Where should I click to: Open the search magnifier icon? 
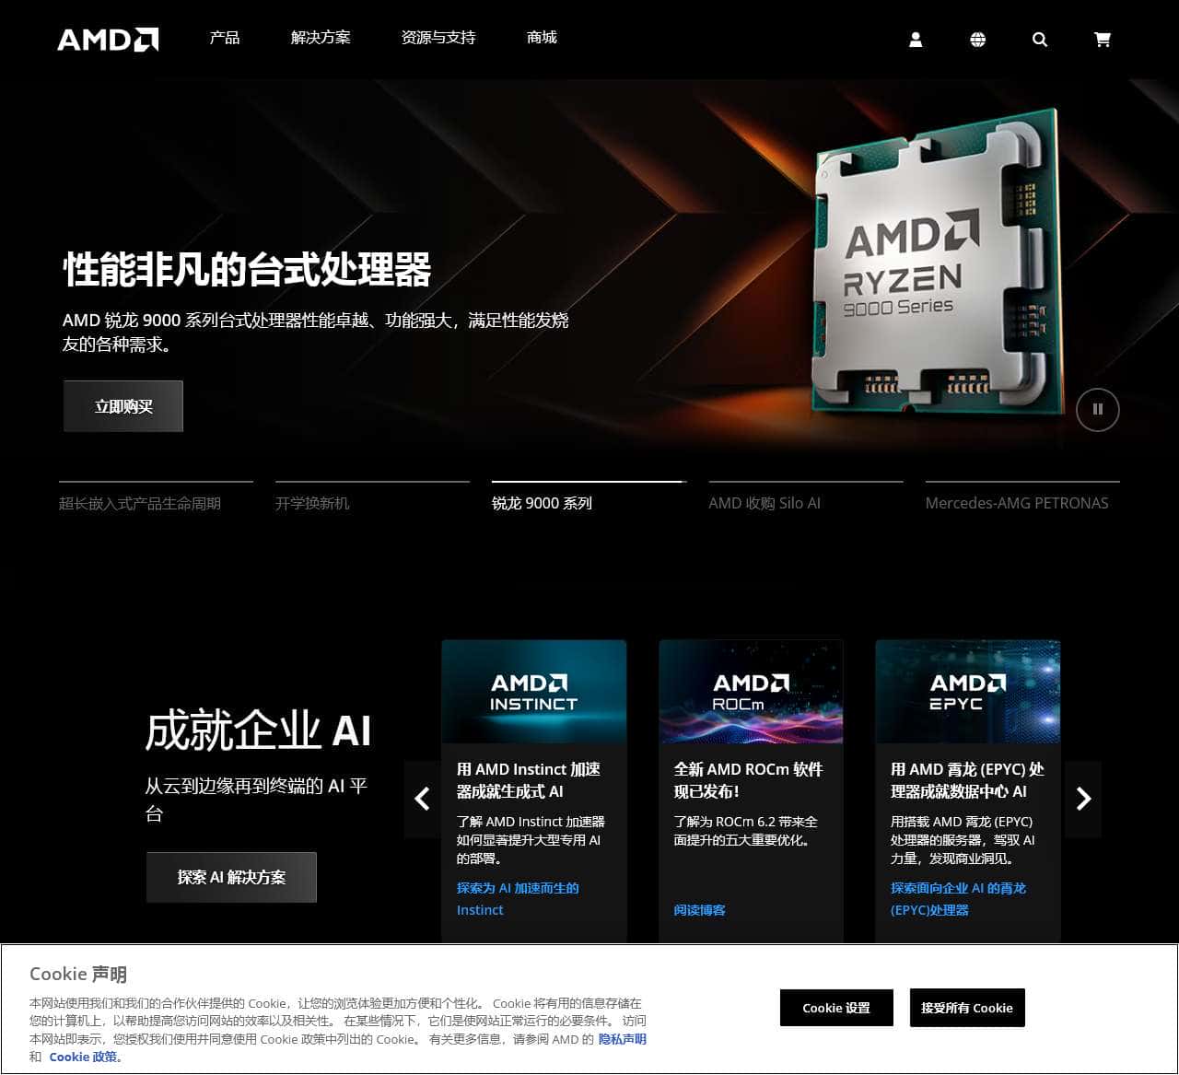pyautogui.click(x=1040, y=40)
